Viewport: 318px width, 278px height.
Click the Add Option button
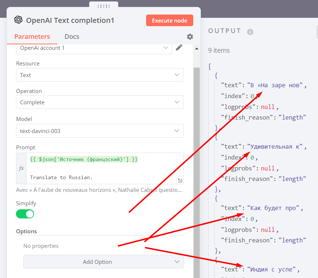(103, 262)
